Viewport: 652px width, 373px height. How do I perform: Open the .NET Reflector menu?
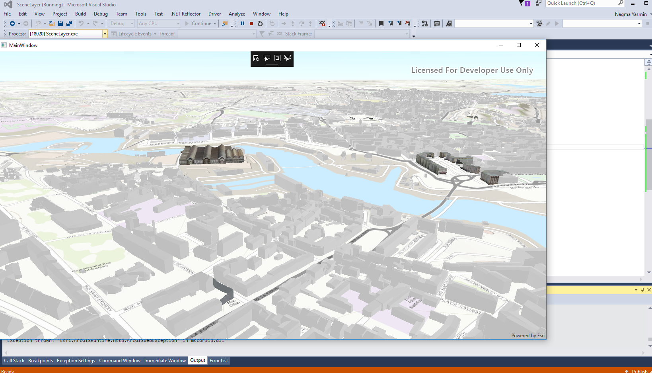tap(185, 14)
